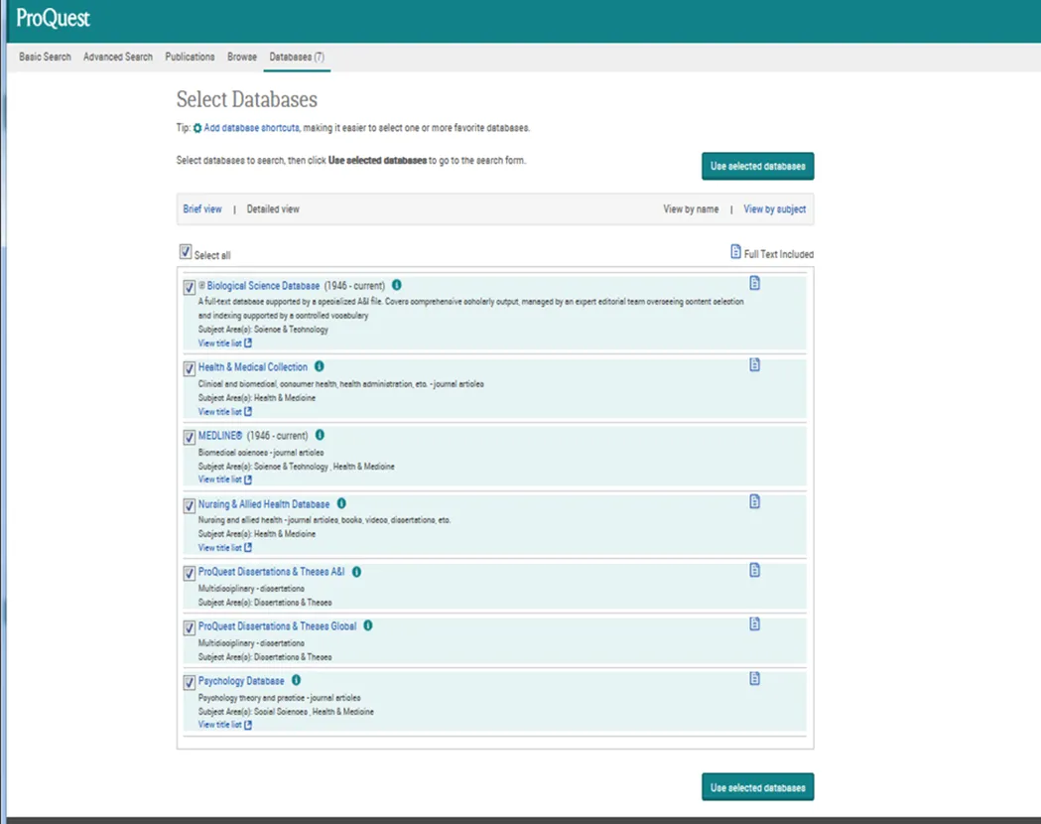Switch to Brief view
The height and width of the screenshot is (824, 1041).
coord(202,209)
